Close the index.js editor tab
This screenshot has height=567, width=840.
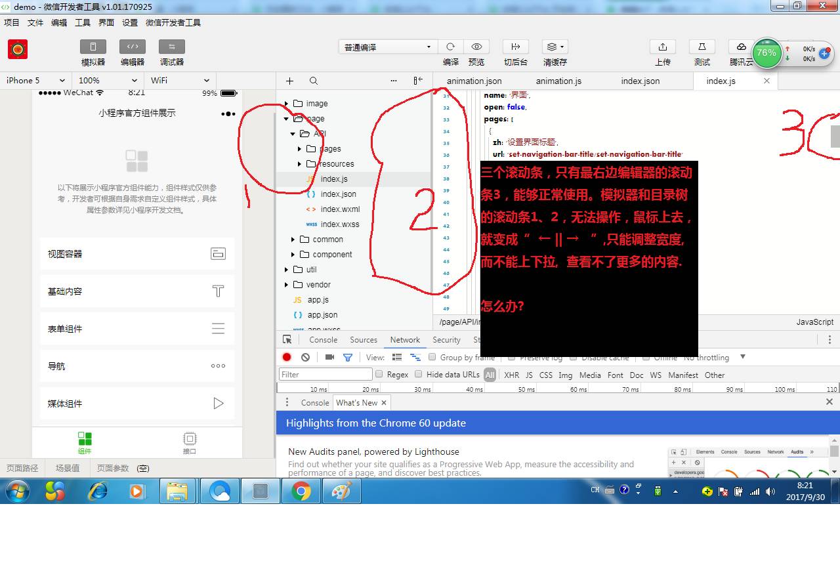766,81
